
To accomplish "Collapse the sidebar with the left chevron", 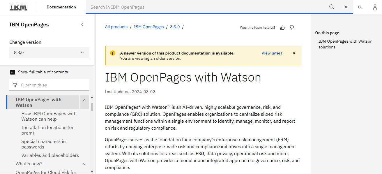I will coord(82,25).
